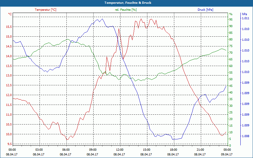Click the green "%" axis unit label
This screenshot has height=158, width=253.
tap(231, 14)
